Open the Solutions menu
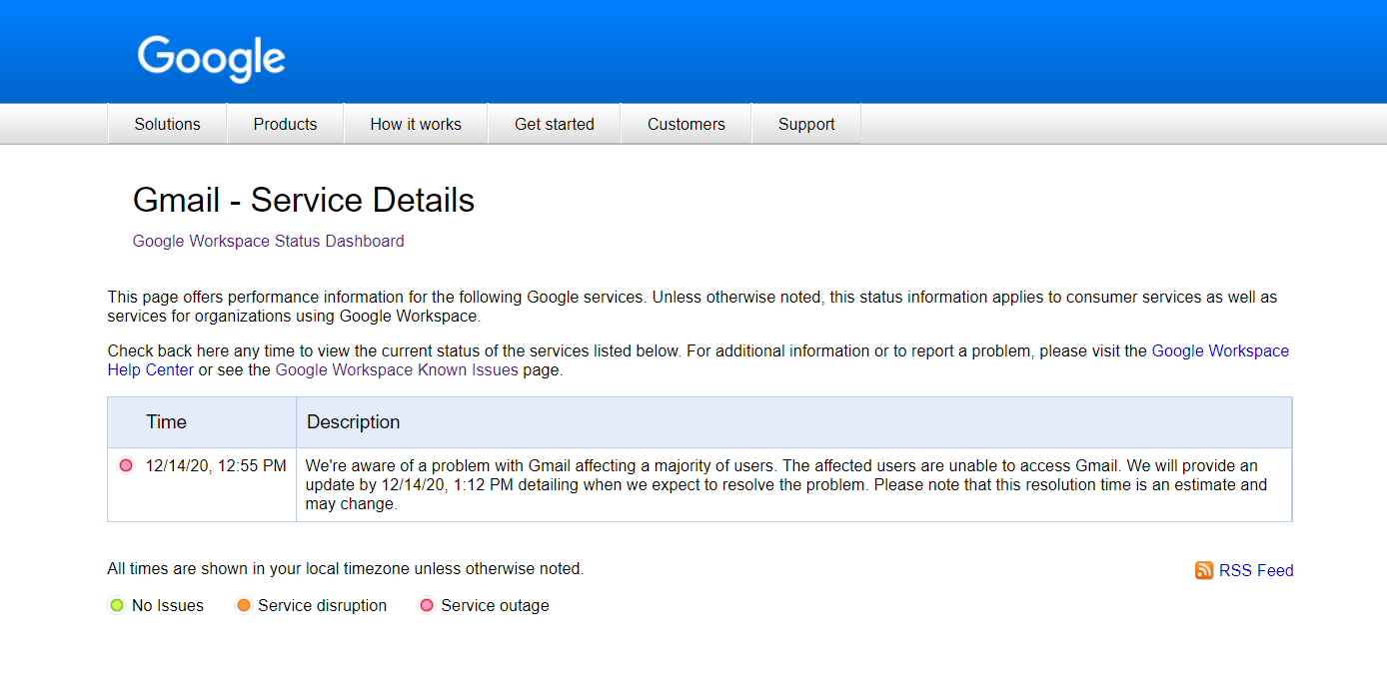Screen dimensions: 1387x681 pos(168,124)
